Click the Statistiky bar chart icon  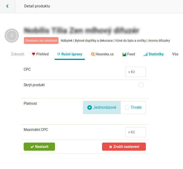[x=145, y=54]
